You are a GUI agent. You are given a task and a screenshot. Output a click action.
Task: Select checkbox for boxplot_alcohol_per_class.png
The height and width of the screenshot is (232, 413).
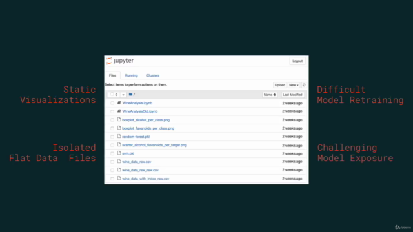tap(112, 120)
